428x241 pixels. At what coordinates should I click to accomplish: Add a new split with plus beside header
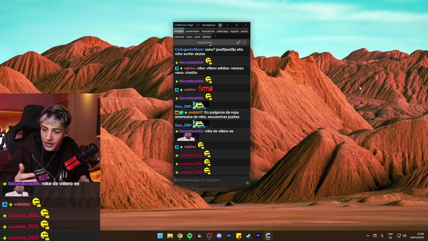click(248, 43)
